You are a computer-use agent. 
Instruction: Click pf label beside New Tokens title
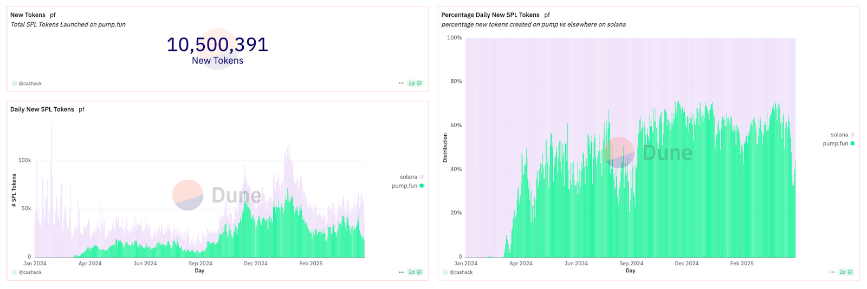click(x=53, y=15)
